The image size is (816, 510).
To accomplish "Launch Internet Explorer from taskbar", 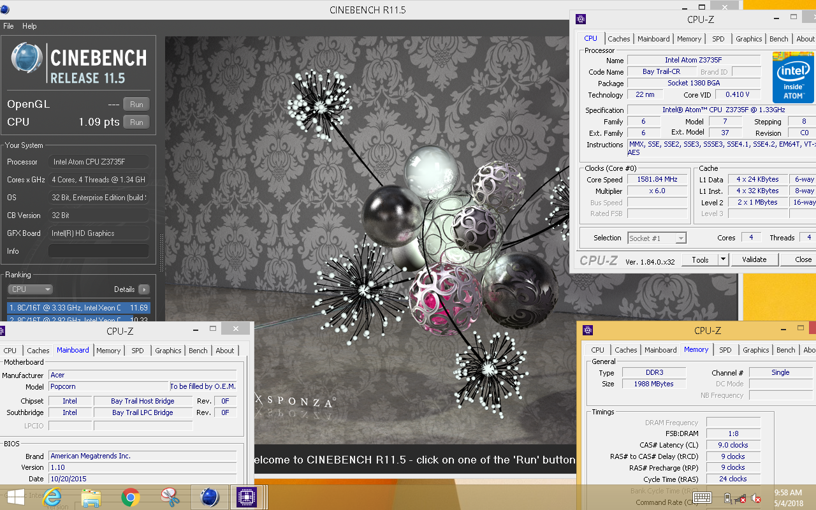I will (x=52, y=497).
